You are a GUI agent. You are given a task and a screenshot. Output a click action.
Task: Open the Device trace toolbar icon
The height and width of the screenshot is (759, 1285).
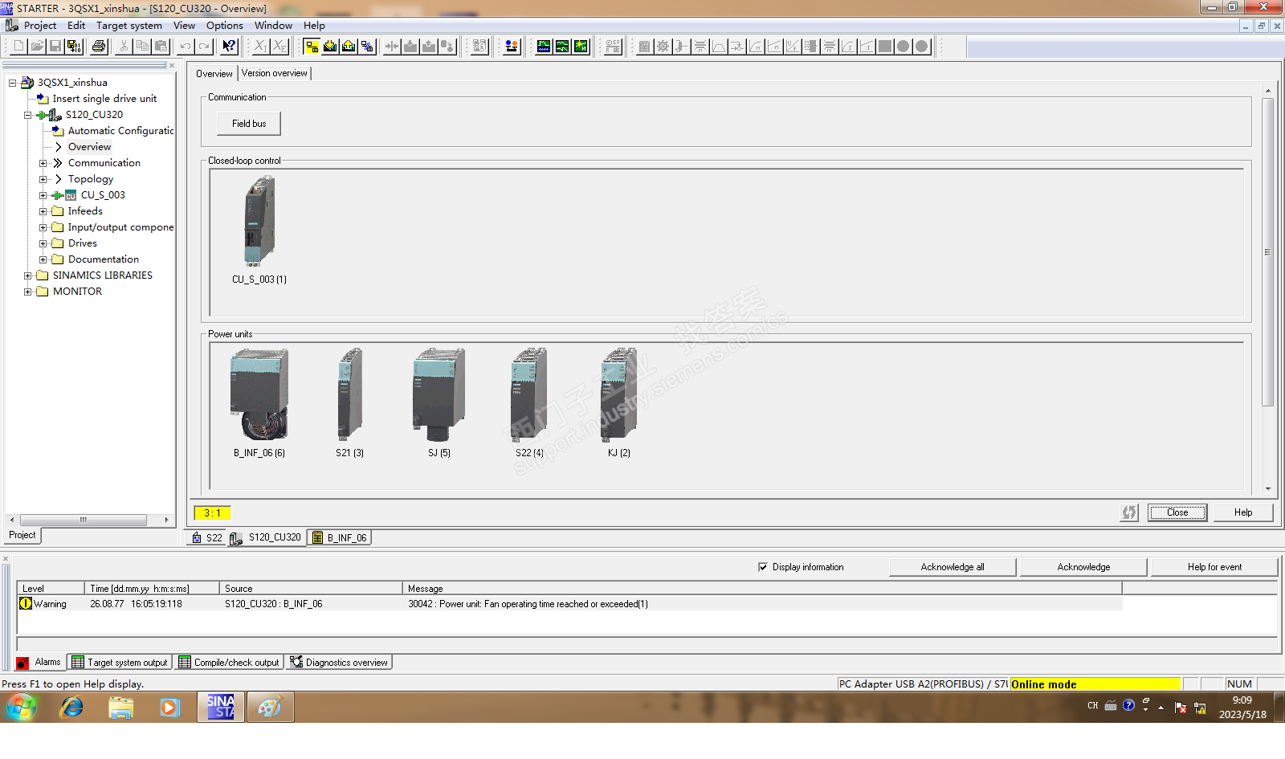[x=544, y=47]
